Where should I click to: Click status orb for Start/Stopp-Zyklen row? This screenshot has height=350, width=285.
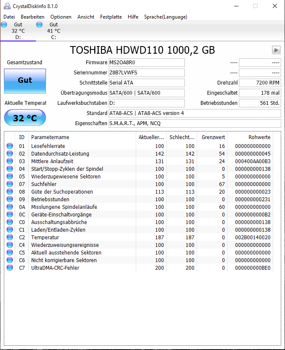[10, 169]
